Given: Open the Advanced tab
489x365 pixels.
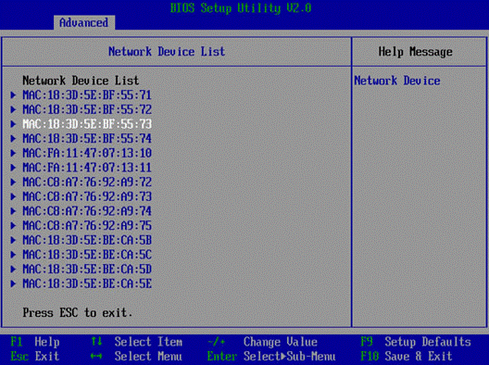Looking at the screenshot, I should (84, 23).
